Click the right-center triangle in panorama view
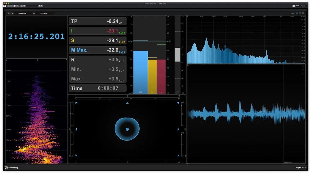Viewport: 311px width, 174px height. point(178,129)
